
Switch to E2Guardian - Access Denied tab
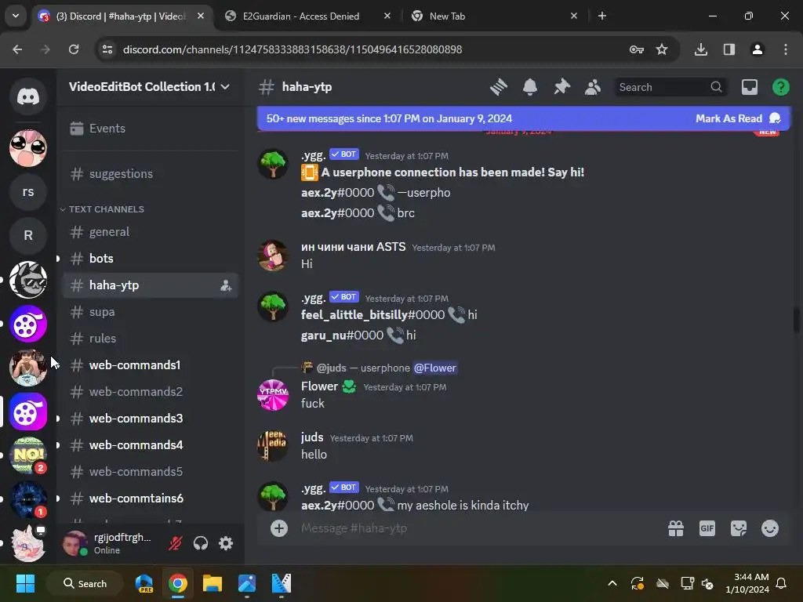(x=307, y=16)
